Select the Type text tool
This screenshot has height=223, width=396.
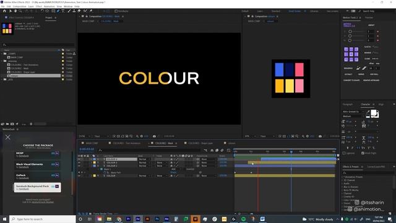[63, 11]
